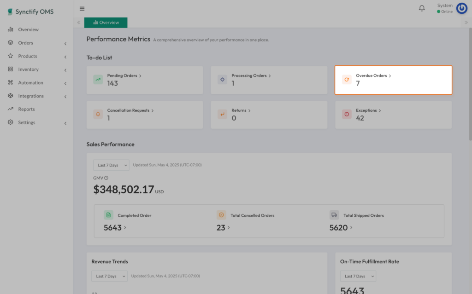Expand the Settings sidebar submenu chevron

(65, 123)
